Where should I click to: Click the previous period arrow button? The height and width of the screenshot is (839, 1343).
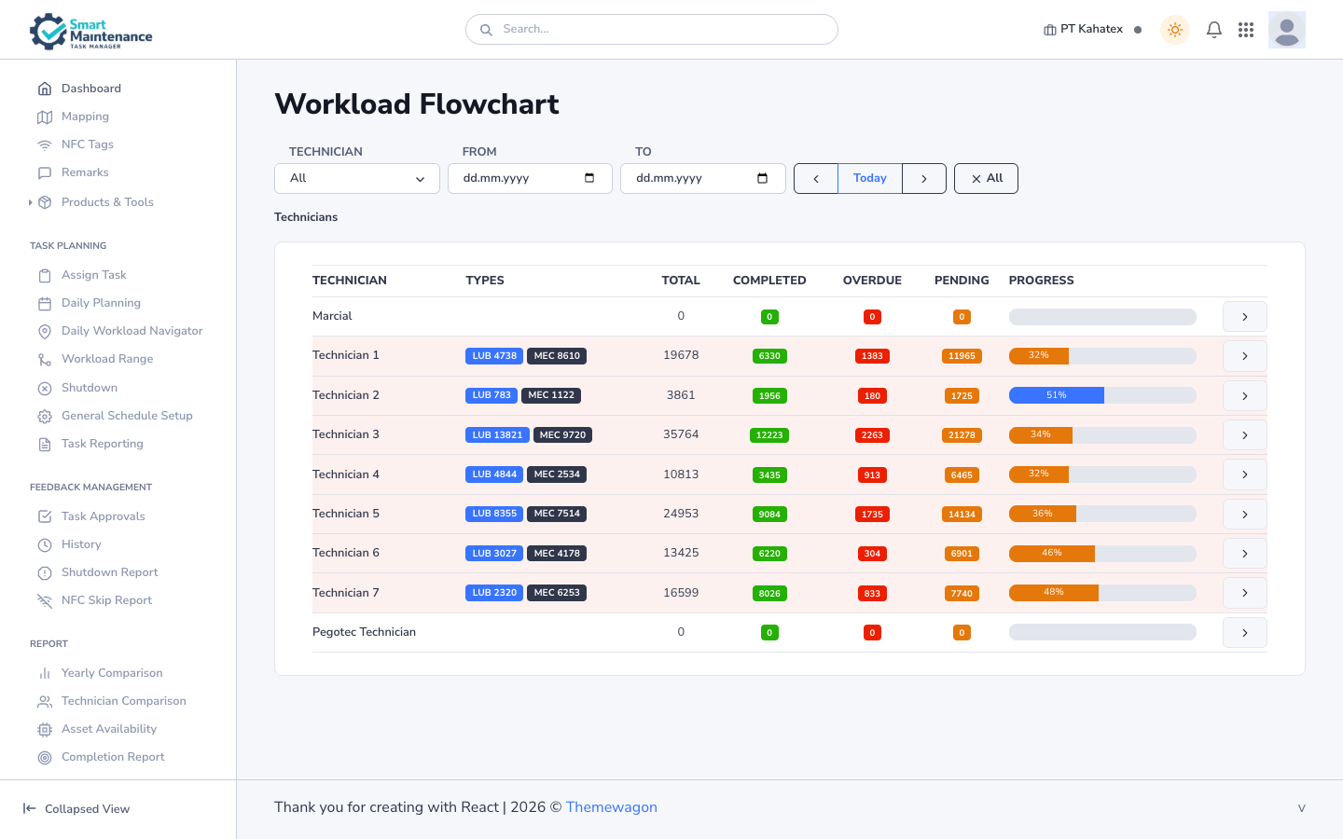pos(816,178)
